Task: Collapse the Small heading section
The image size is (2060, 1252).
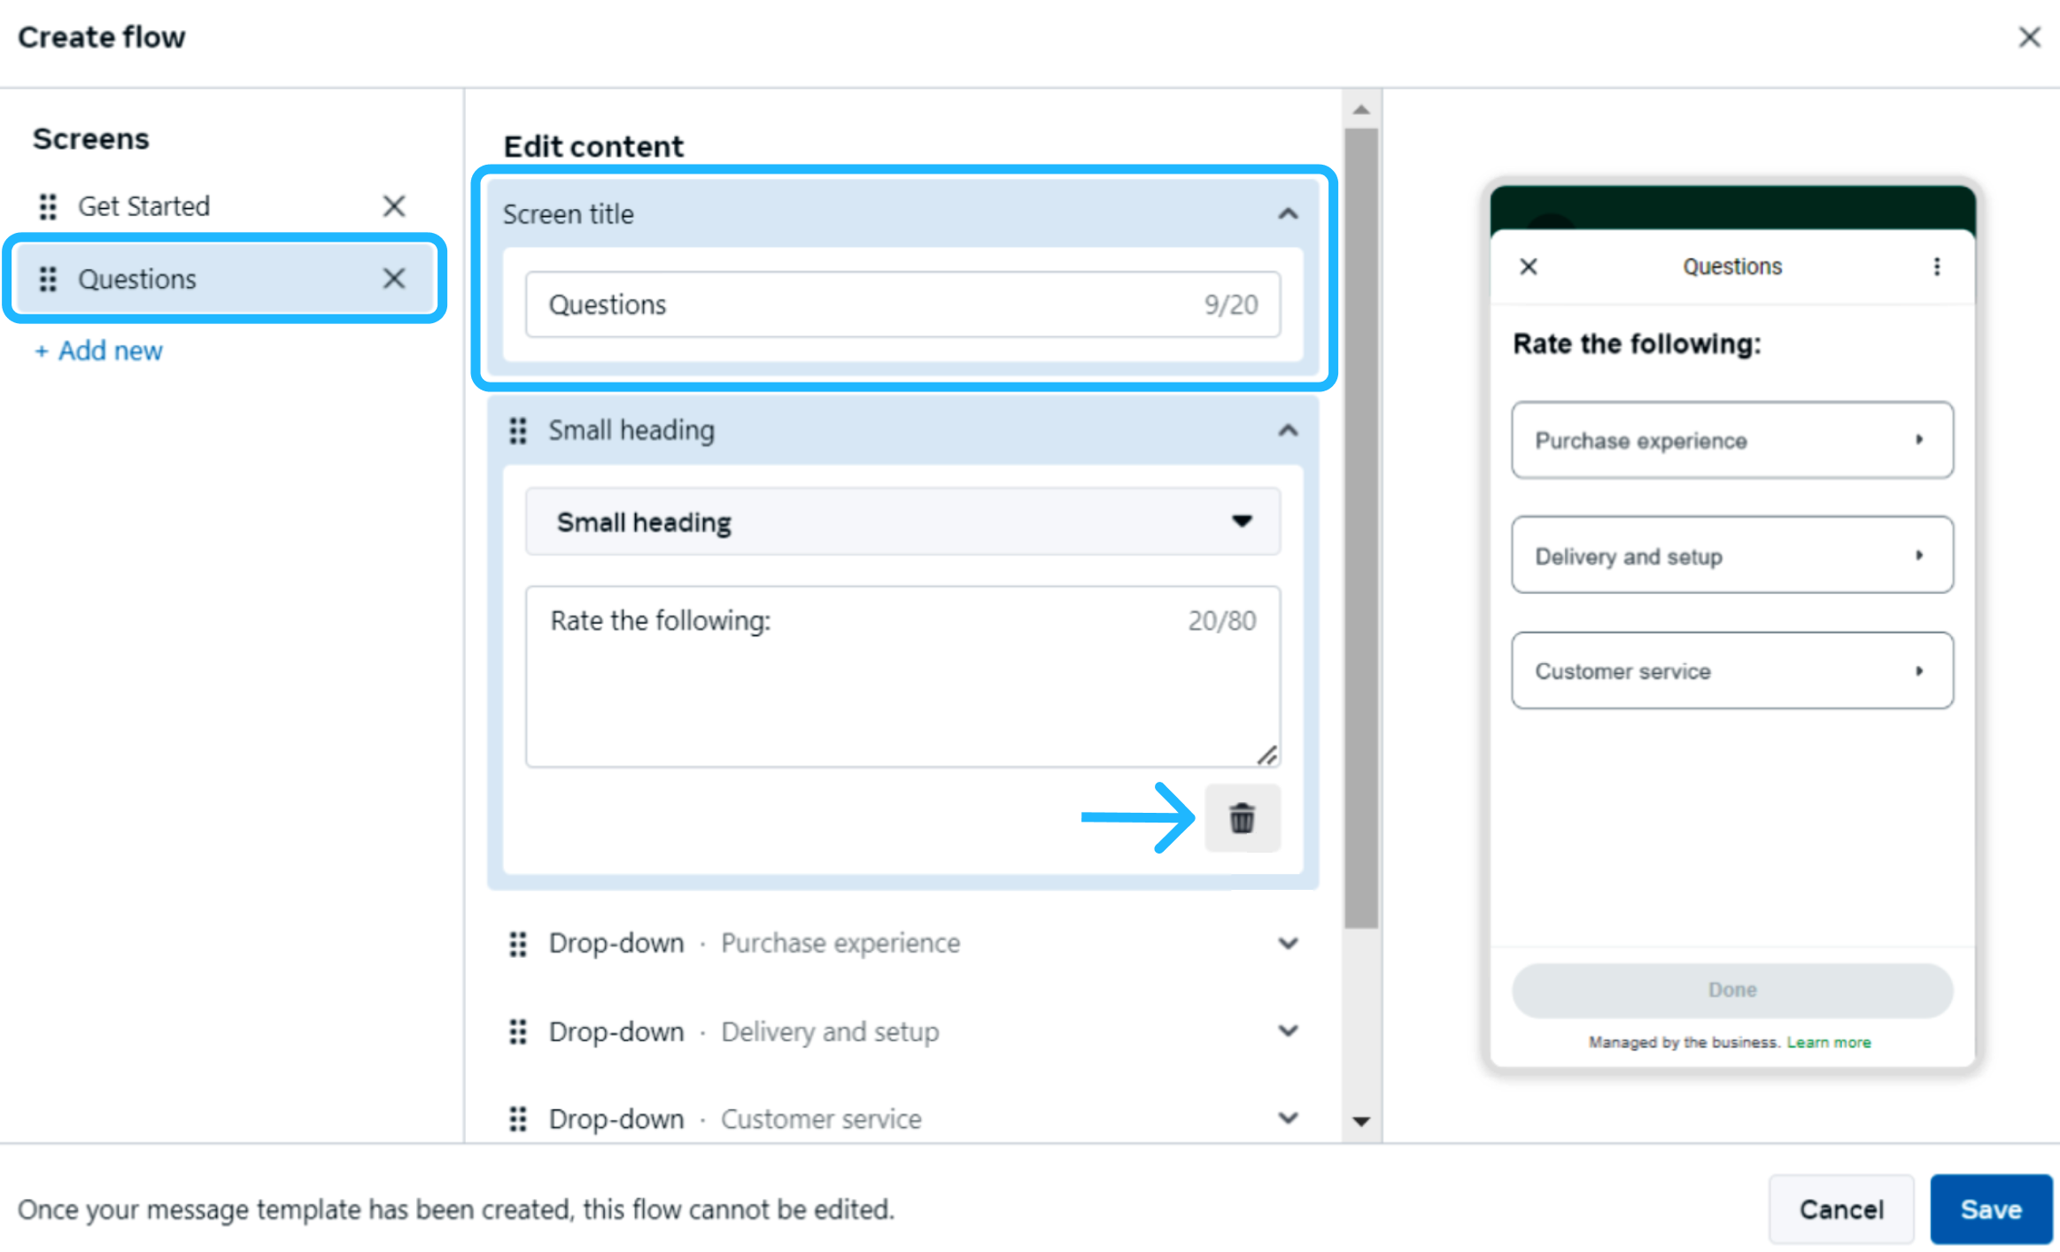Action: 1288,431
